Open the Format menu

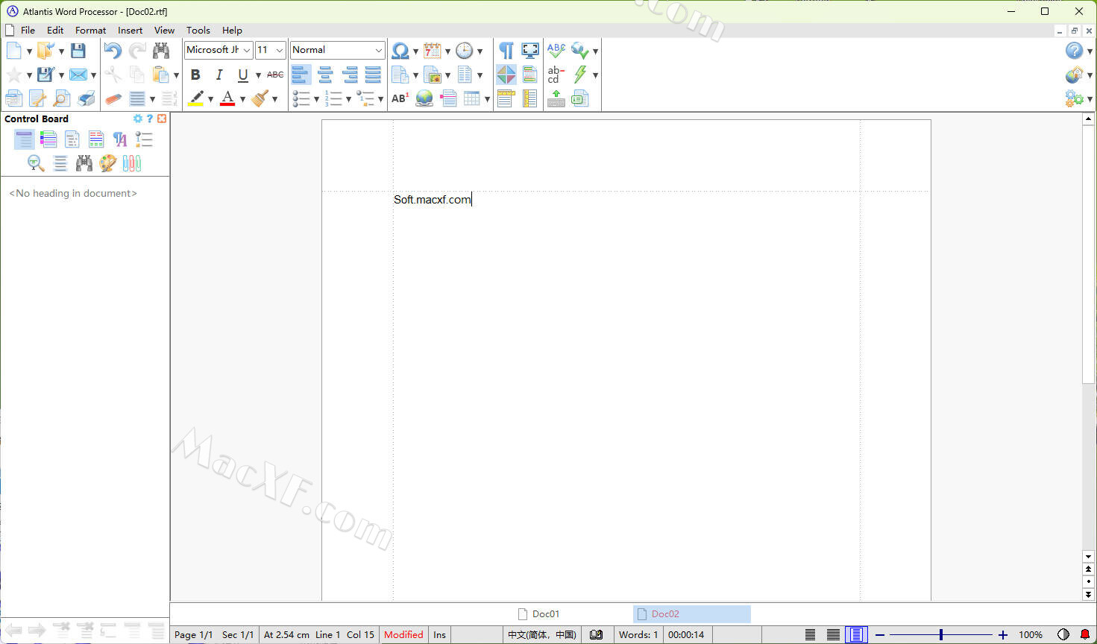click(x=90, y=31)
